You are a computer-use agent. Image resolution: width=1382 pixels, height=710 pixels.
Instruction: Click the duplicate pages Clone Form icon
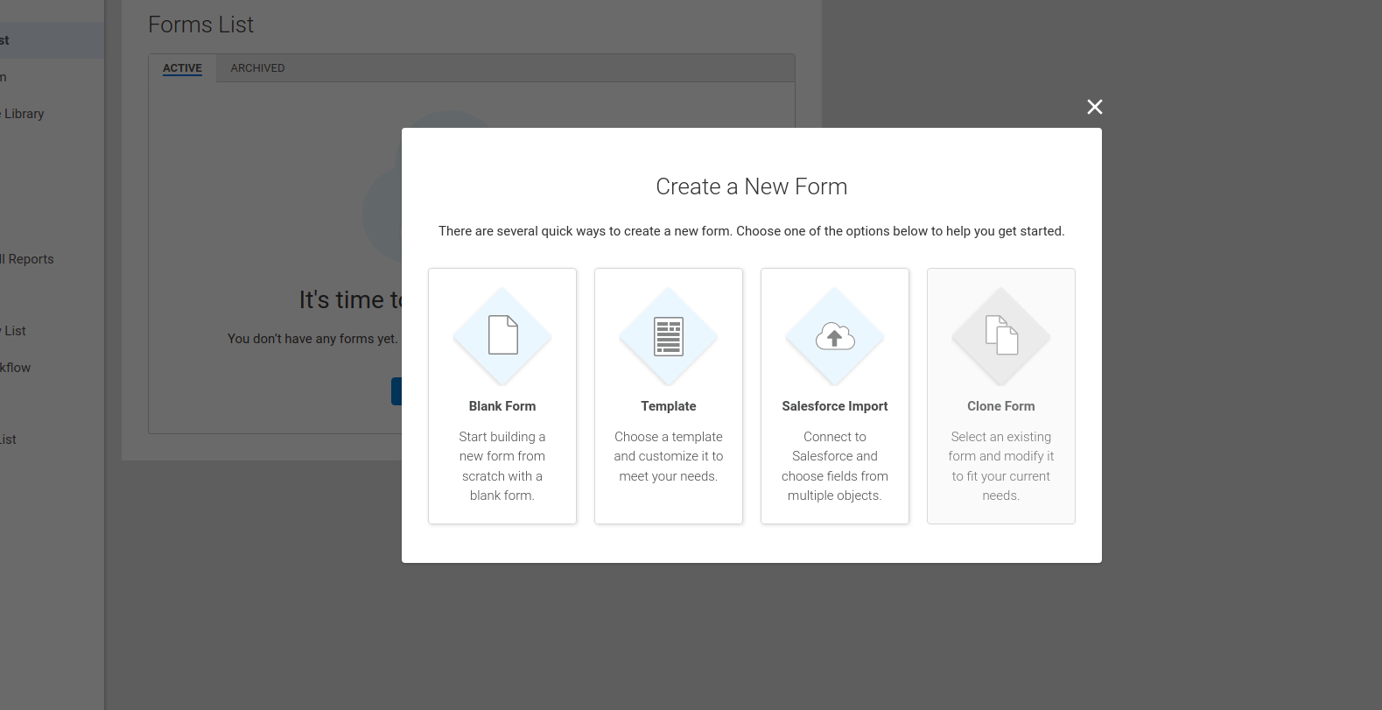[x=1001, y=335]
